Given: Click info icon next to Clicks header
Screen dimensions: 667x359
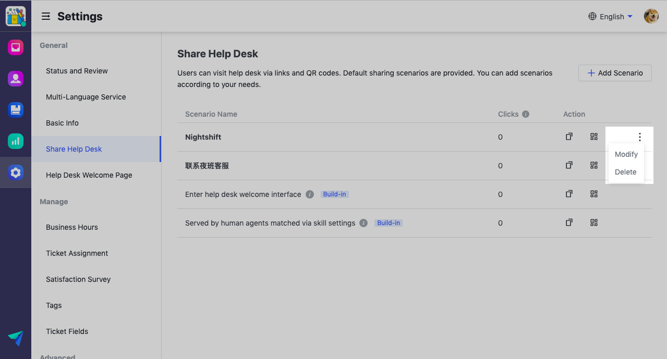Looking at the screenshot, I should tap(526, 114).
